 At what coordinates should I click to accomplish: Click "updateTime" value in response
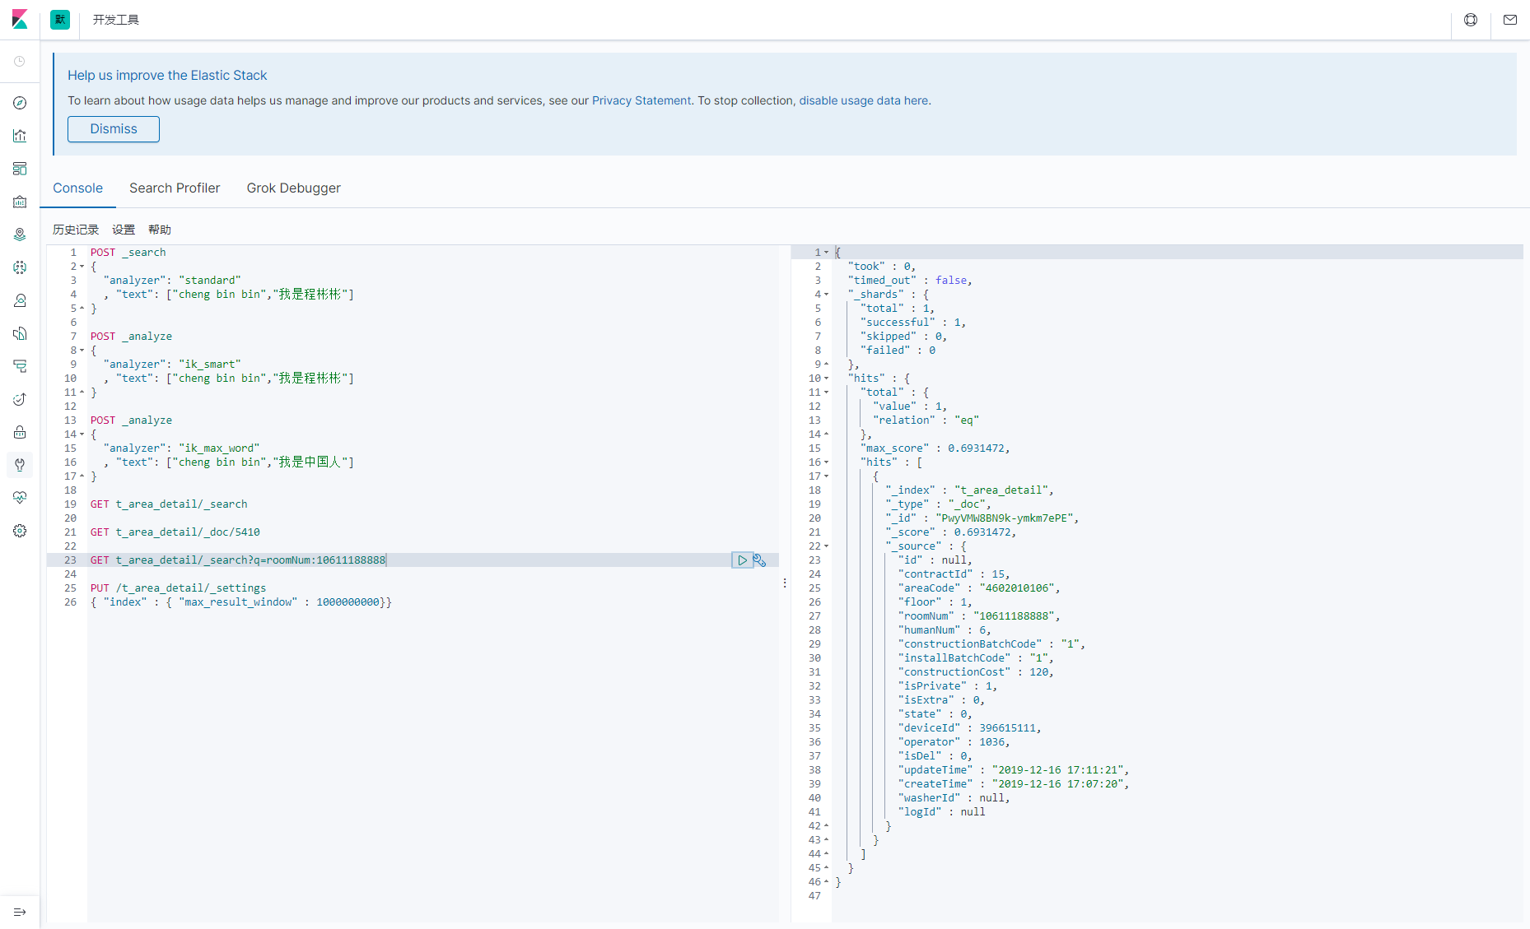(1057, 770)
